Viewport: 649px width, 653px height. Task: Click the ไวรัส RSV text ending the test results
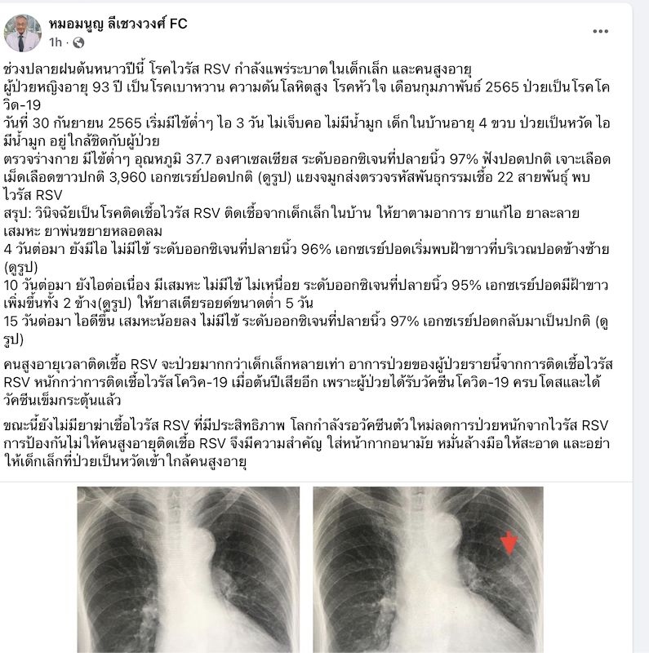click(33, 195)
